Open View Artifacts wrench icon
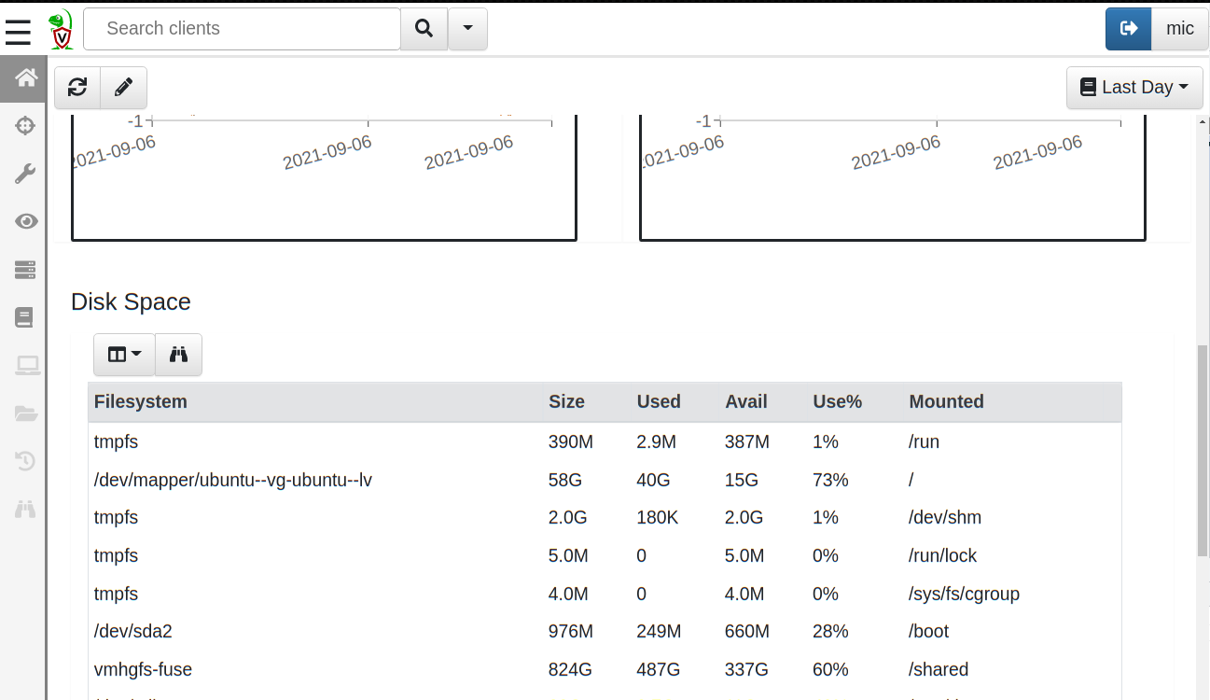Viewport: 1210px width, 700px height. click(25, 174)
